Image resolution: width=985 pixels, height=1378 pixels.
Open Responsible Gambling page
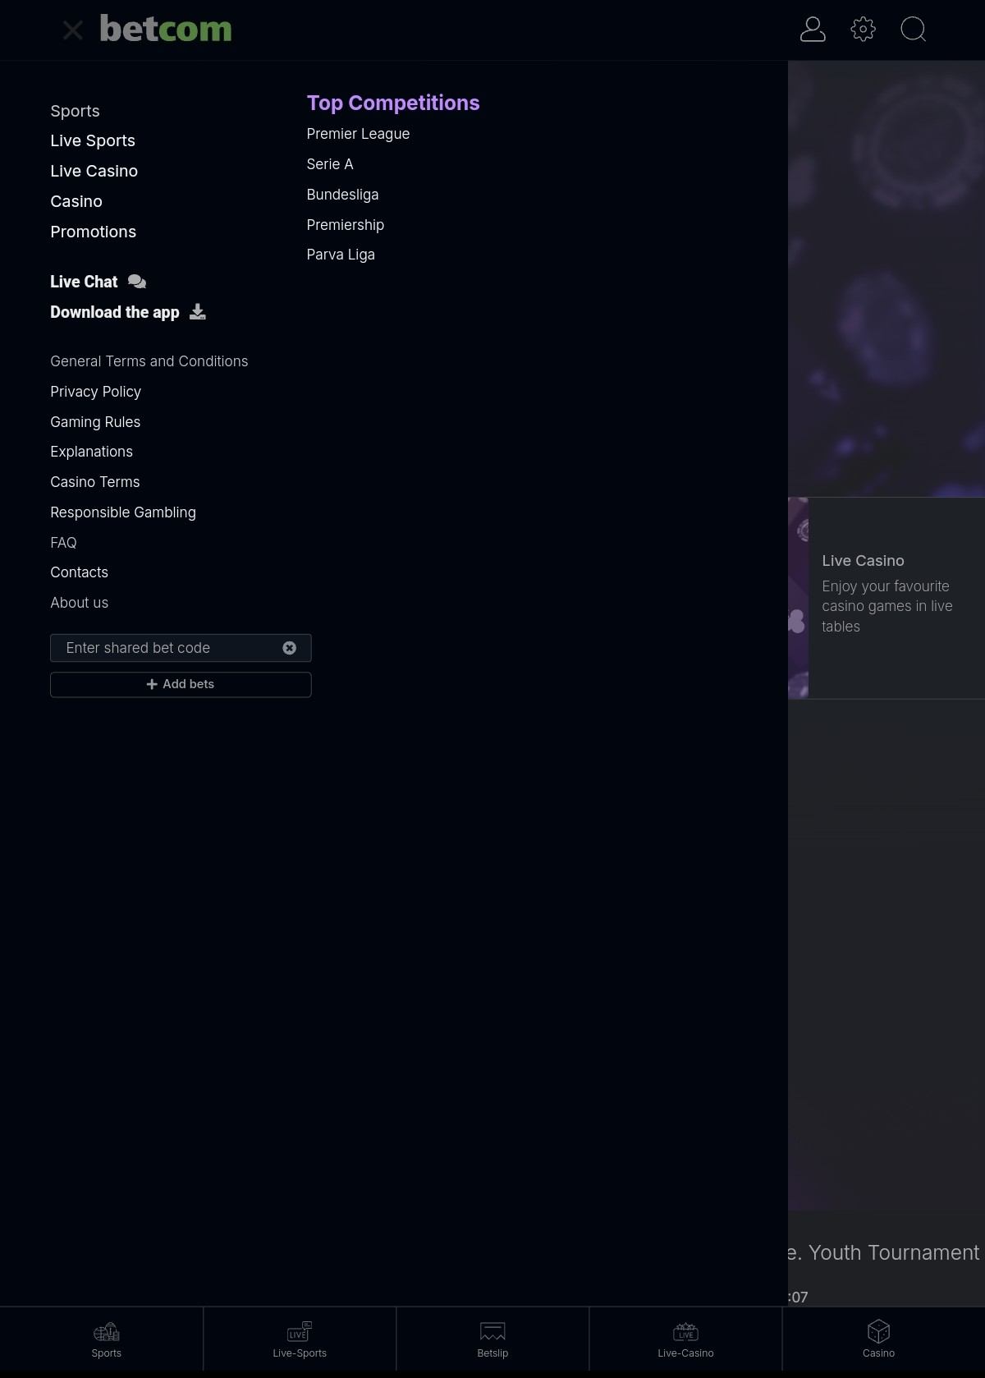pos(122,512)
